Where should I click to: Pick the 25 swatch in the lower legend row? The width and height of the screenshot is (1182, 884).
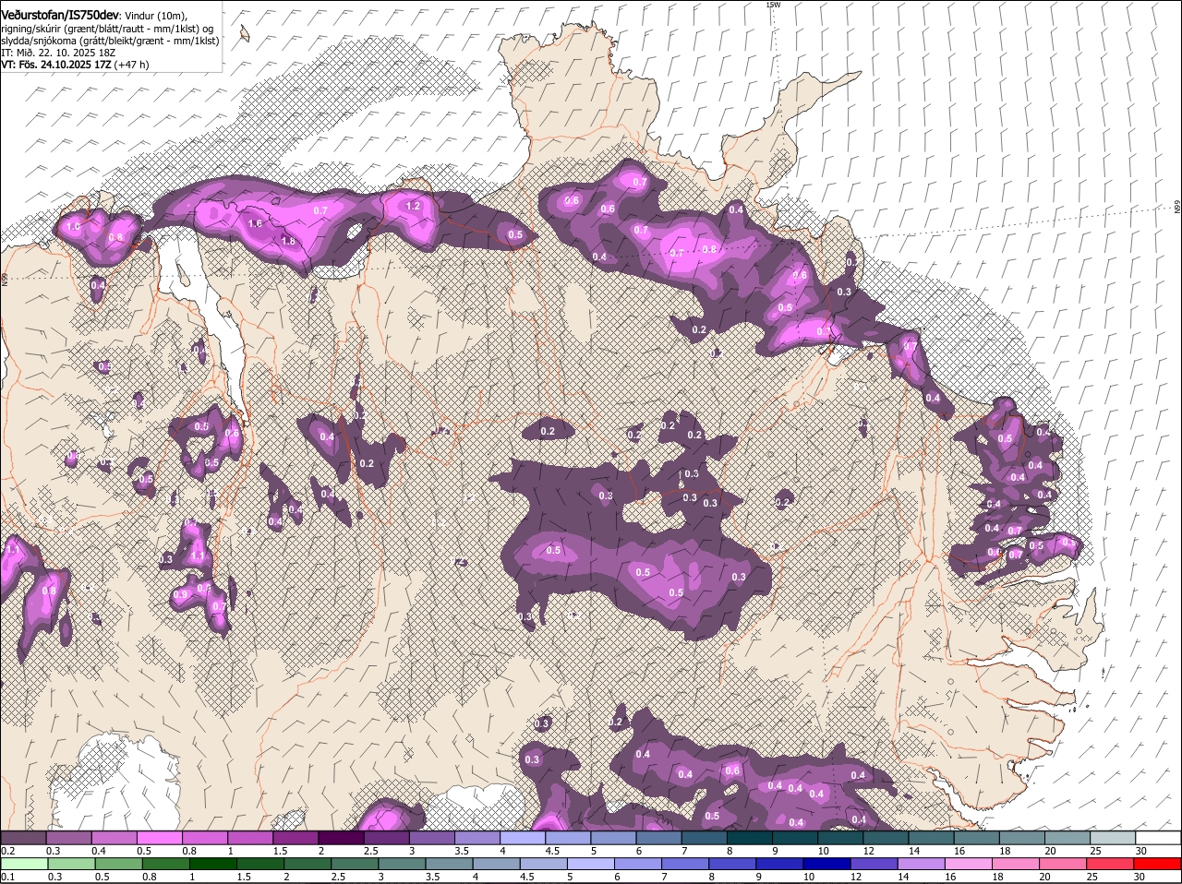pos(1111,864)
